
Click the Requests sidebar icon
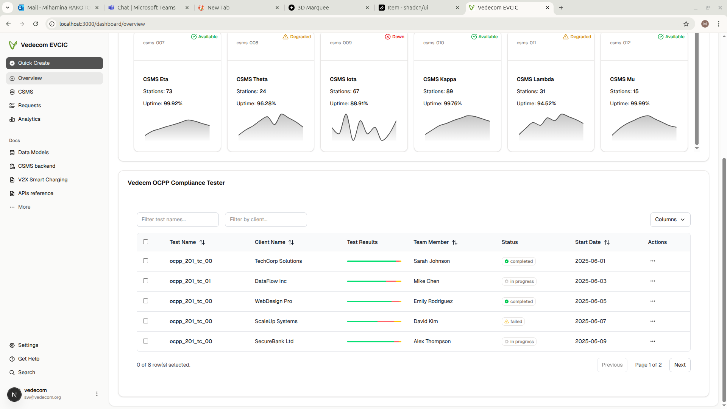click(12, 106)
